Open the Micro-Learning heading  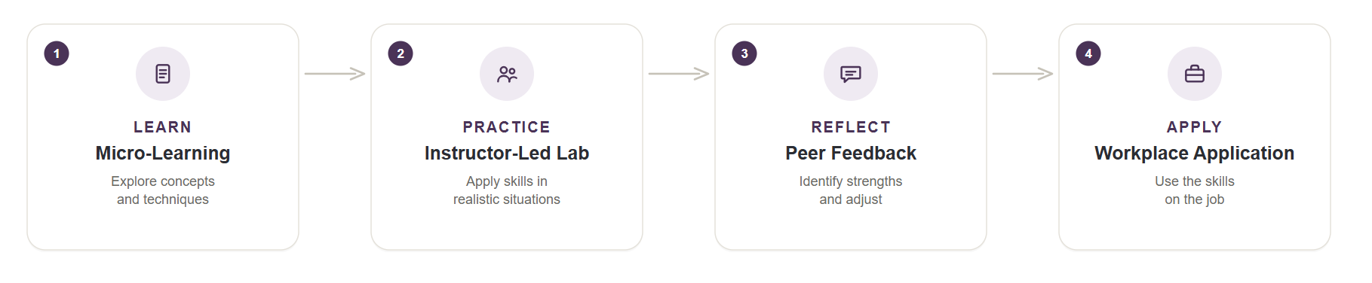[163, 154]
